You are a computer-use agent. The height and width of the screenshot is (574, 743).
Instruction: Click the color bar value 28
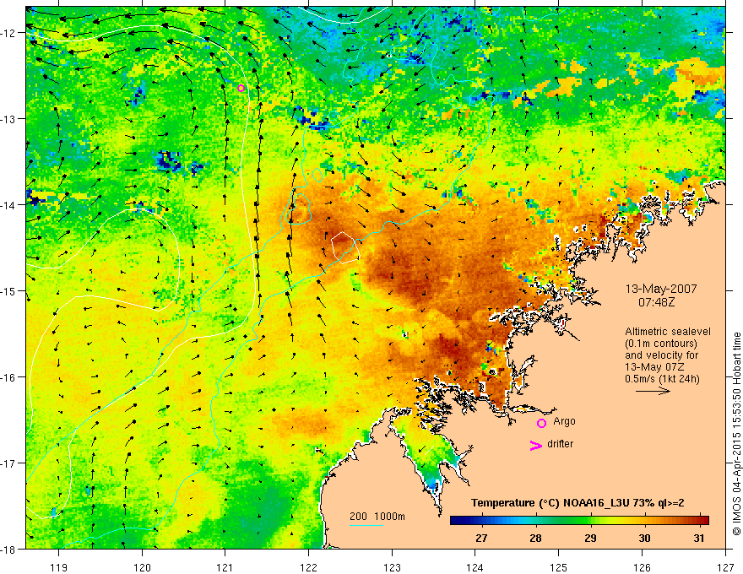point(535,539)
